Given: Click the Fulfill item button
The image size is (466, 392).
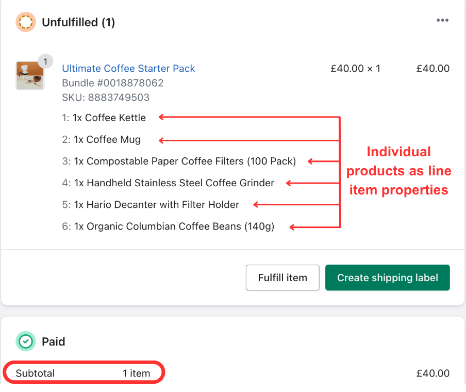Looking at the screenshot, I should click(282, 277).
